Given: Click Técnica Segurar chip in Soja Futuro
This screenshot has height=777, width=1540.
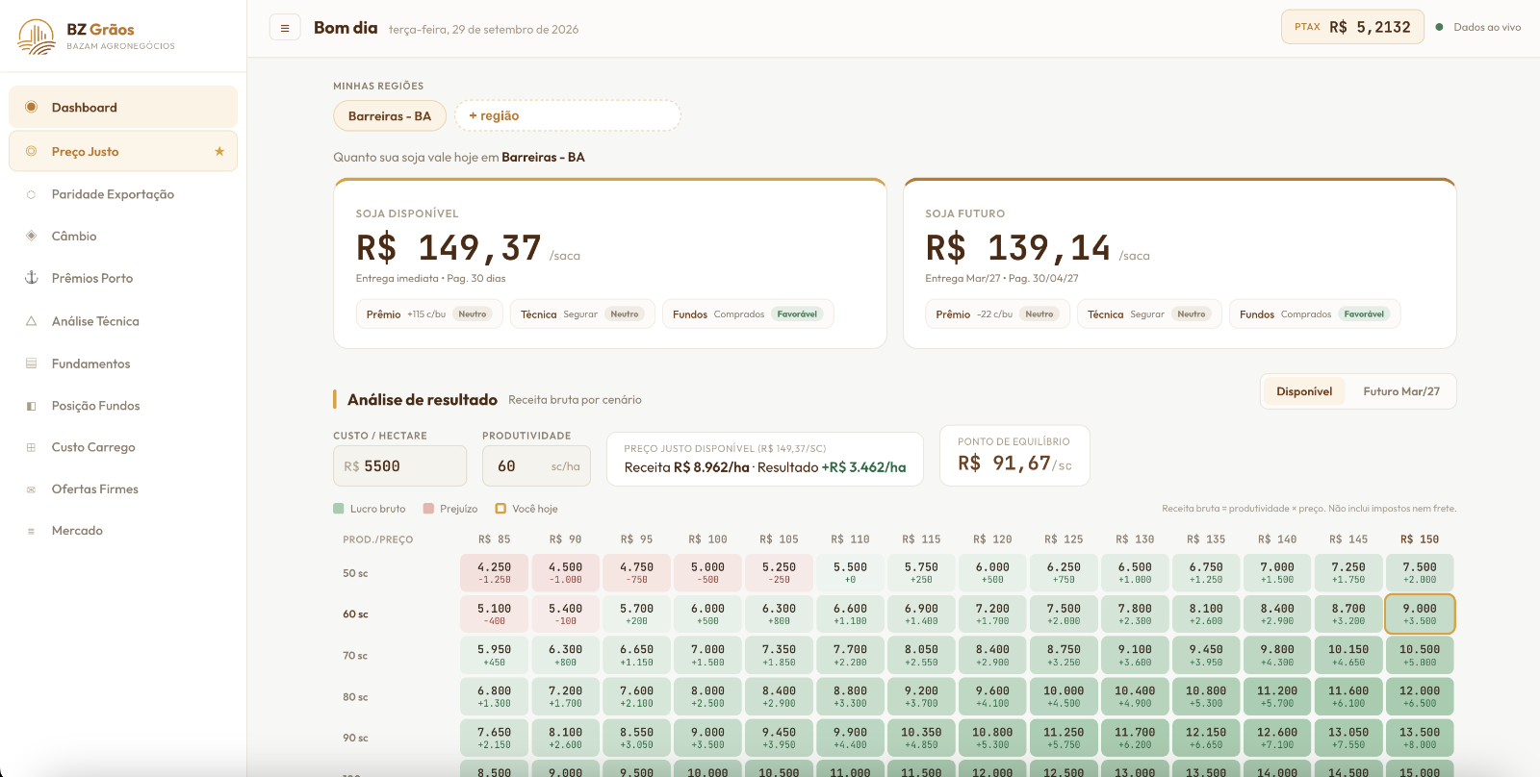Looking at the screenshot, I should pos(1149,314).
